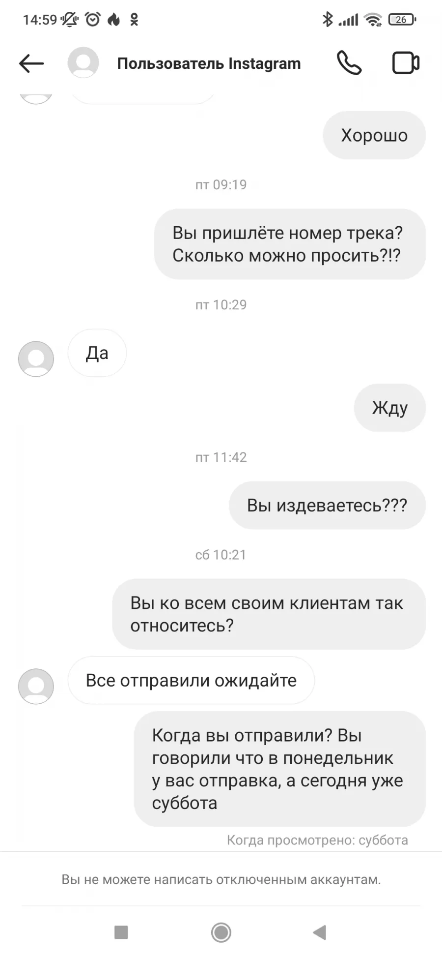Tap the "Жду" message bubble
The width and height of the screenshot is (442, 959).
390,408
